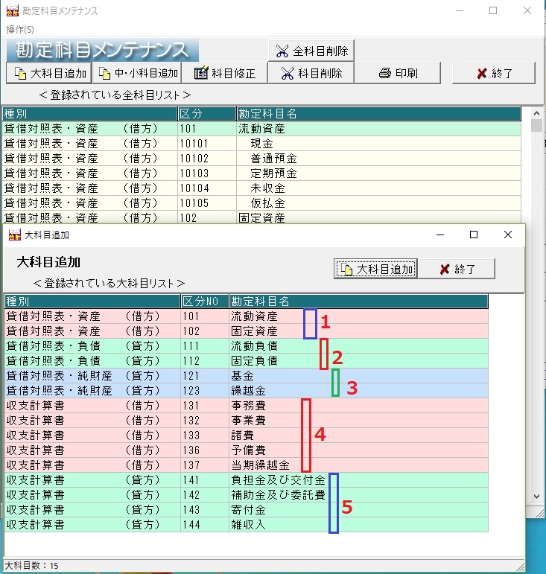Select 普通預金 row in main list
Screen dimensions: 546x574
pyautogui.click(x=261, y=159)
